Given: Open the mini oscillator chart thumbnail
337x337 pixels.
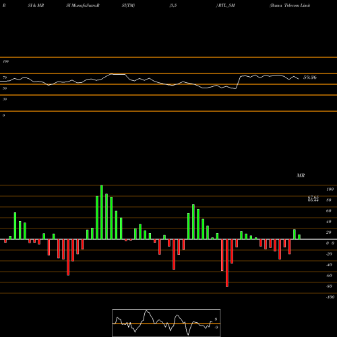Looking at the screenshot, I should (166, 323).
